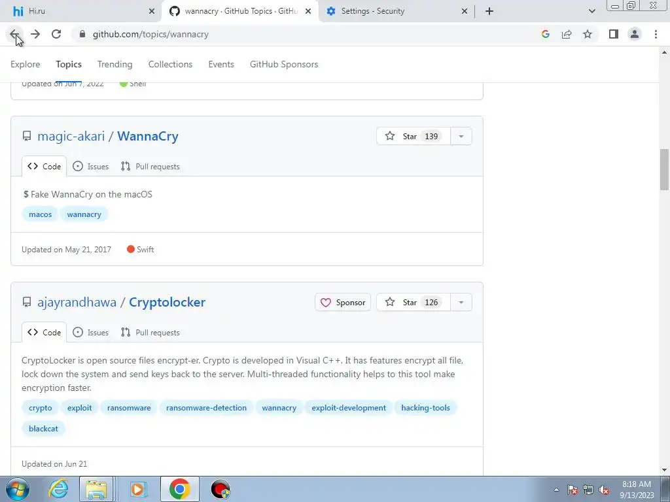Viewport: 670px width, 502px height.
Task: Open the ajayrandhawa user link
Action: point(77,302)
